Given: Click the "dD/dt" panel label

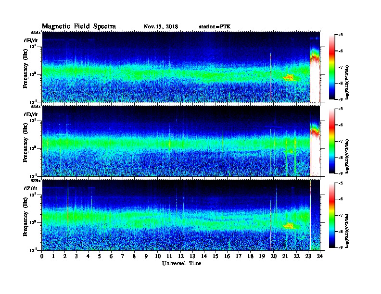Looking at the screenshot, I should [x=31, y=114].
